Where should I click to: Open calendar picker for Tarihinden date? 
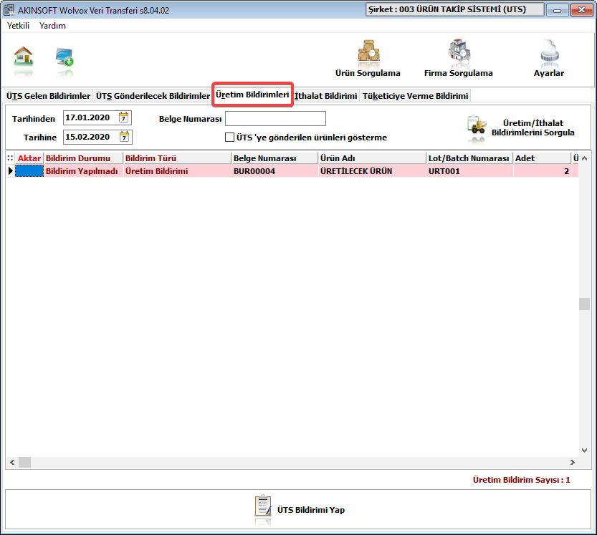click(x=123, y=117)
